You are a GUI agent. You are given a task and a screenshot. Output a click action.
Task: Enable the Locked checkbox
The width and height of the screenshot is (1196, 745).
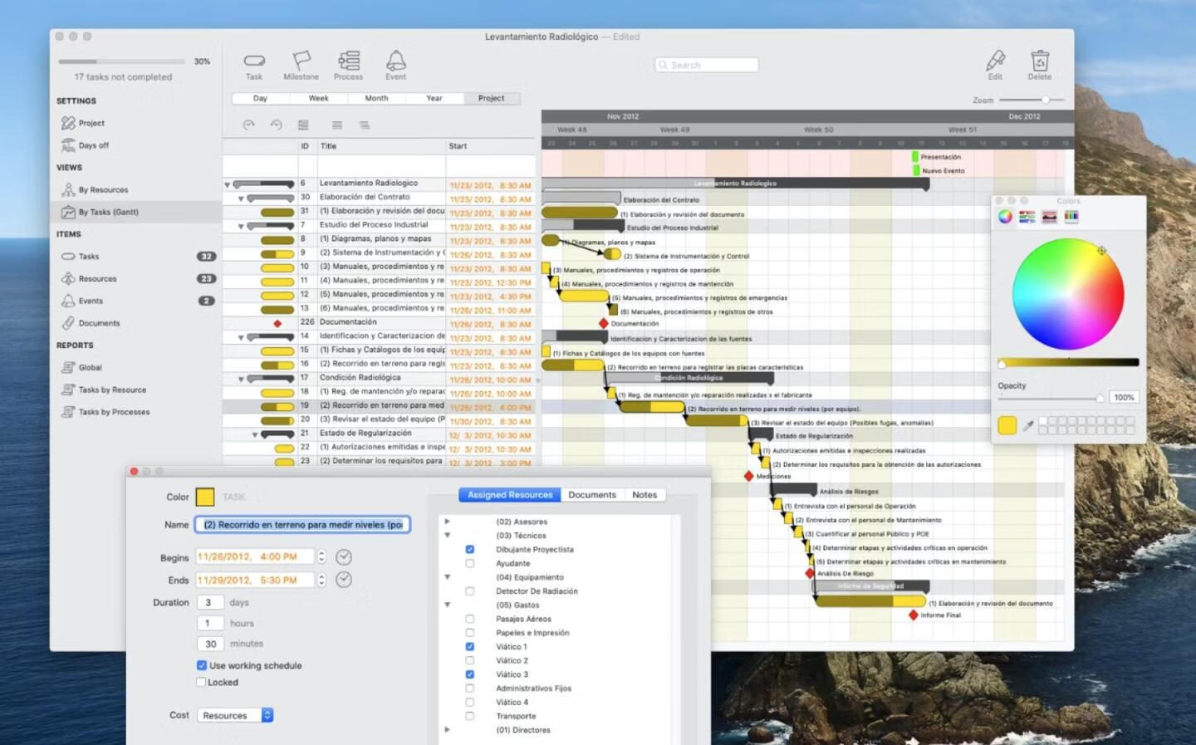click(201, 683)
